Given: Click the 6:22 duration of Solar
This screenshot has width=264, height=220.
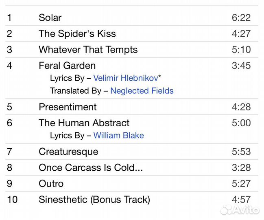Looking at the screenshot, I should tap(241, 18).
